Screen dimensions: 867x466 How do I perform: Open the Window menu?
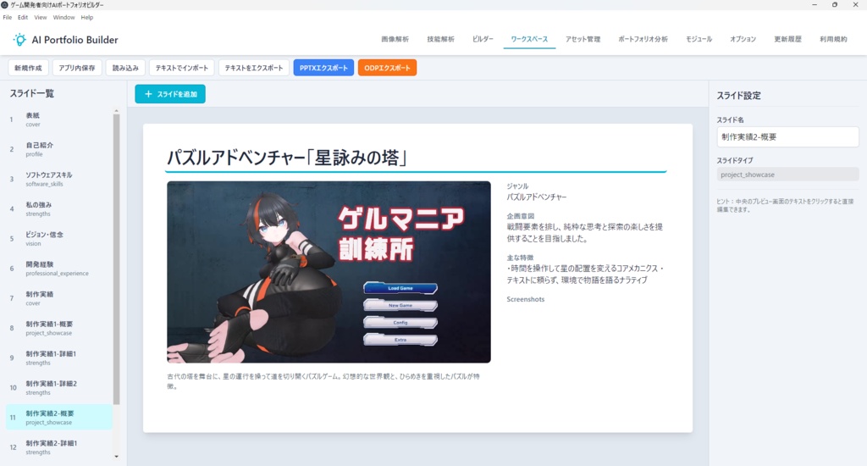click(x=64, y=17)
